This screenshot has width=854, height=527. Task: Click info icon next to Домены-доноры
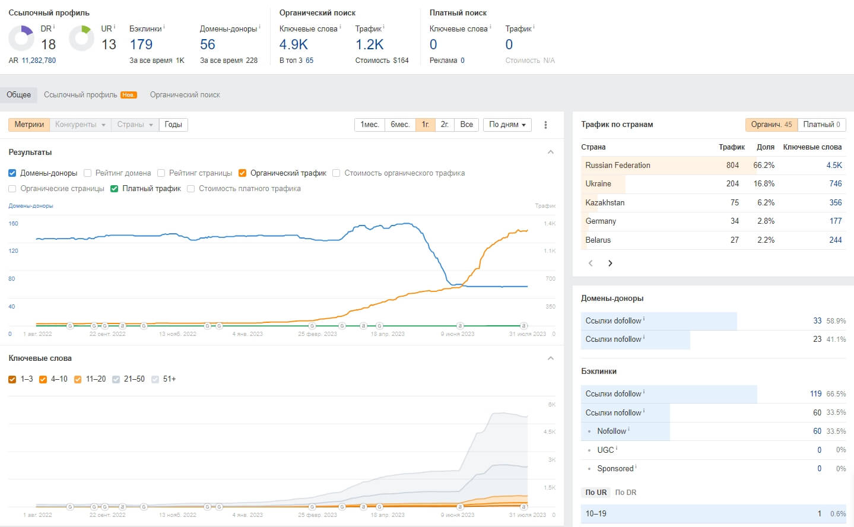pos(259,27)
